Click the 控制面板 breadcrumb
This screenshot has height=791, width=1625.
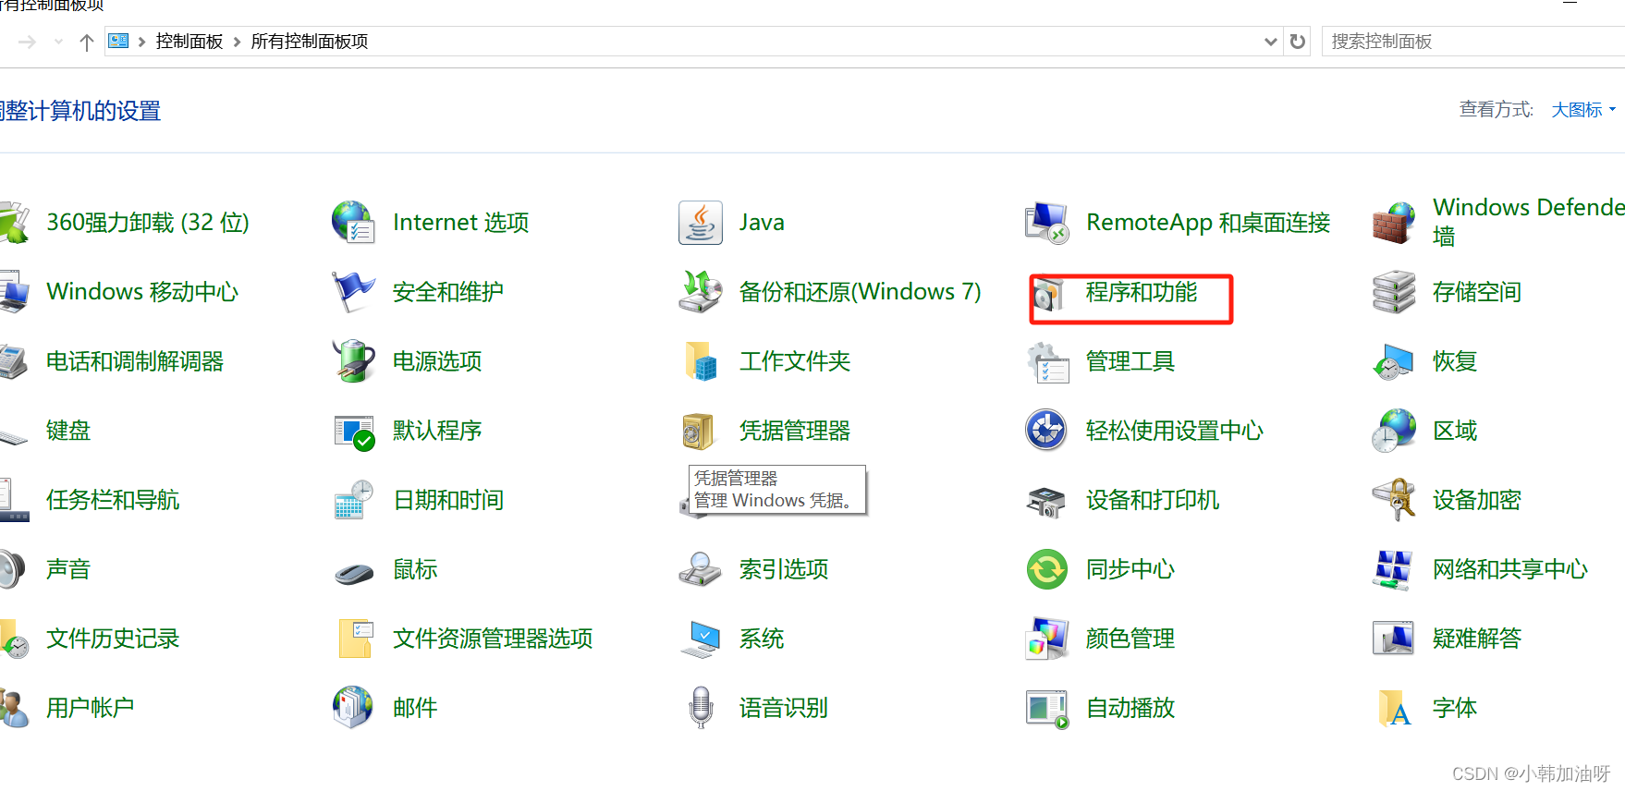point(189,42)
